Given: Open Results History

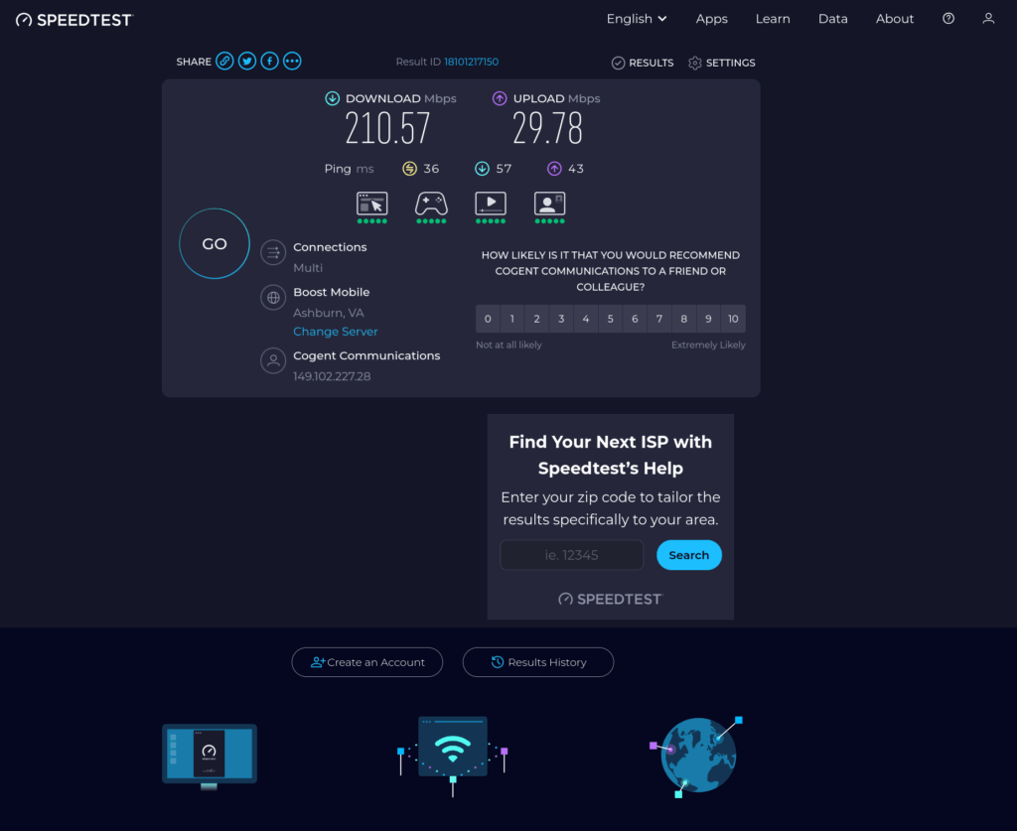Looking at the screenshot, I should point(538,662).
